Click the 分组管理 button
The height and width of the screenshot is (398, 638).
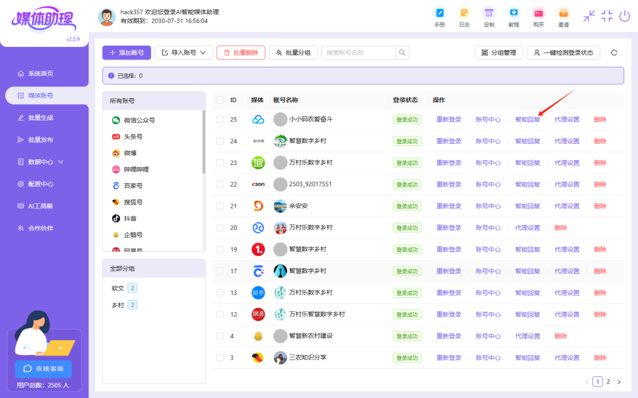point(499,53)
